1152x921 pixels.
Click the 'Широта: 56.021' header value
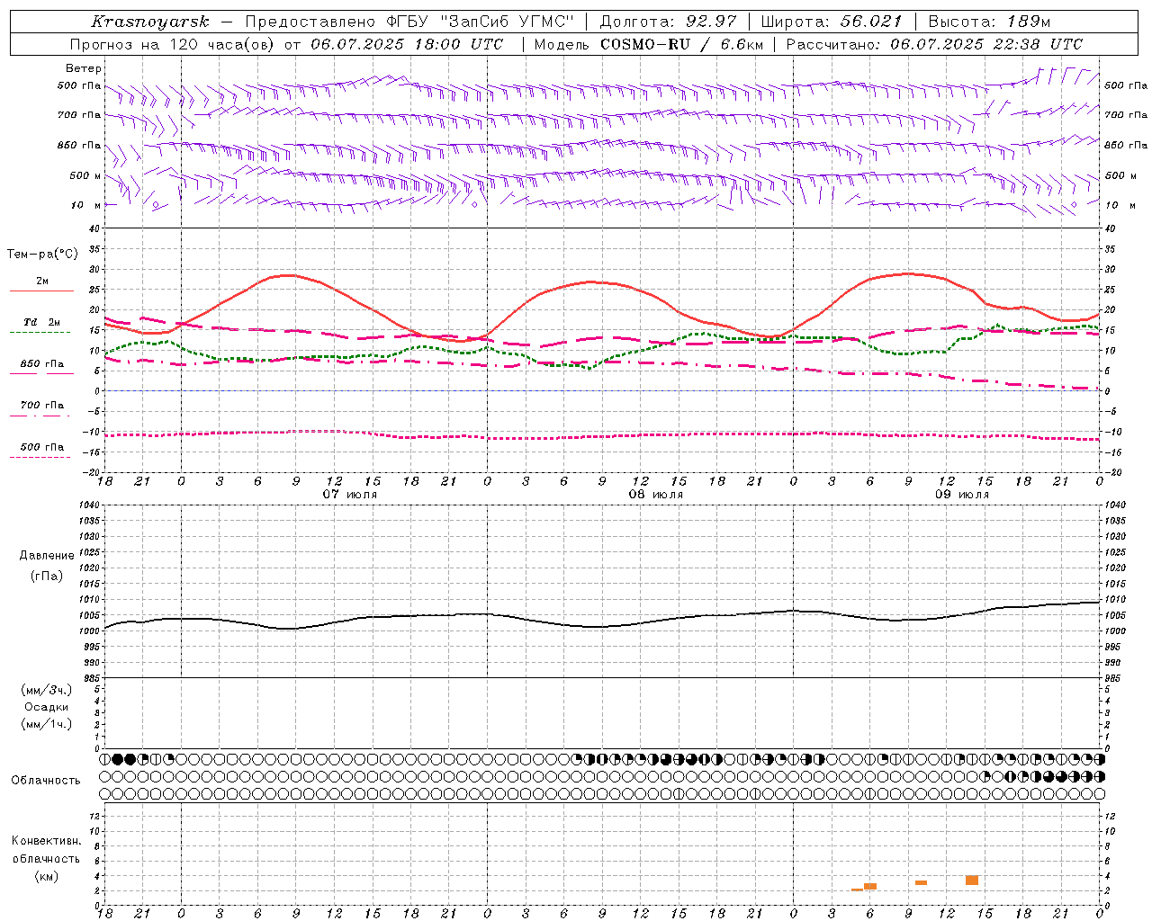(x=832, y=22)
